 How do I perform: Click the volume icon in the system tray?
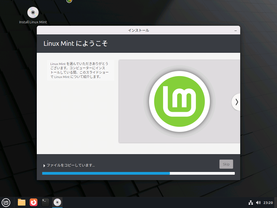coord(258,202)
